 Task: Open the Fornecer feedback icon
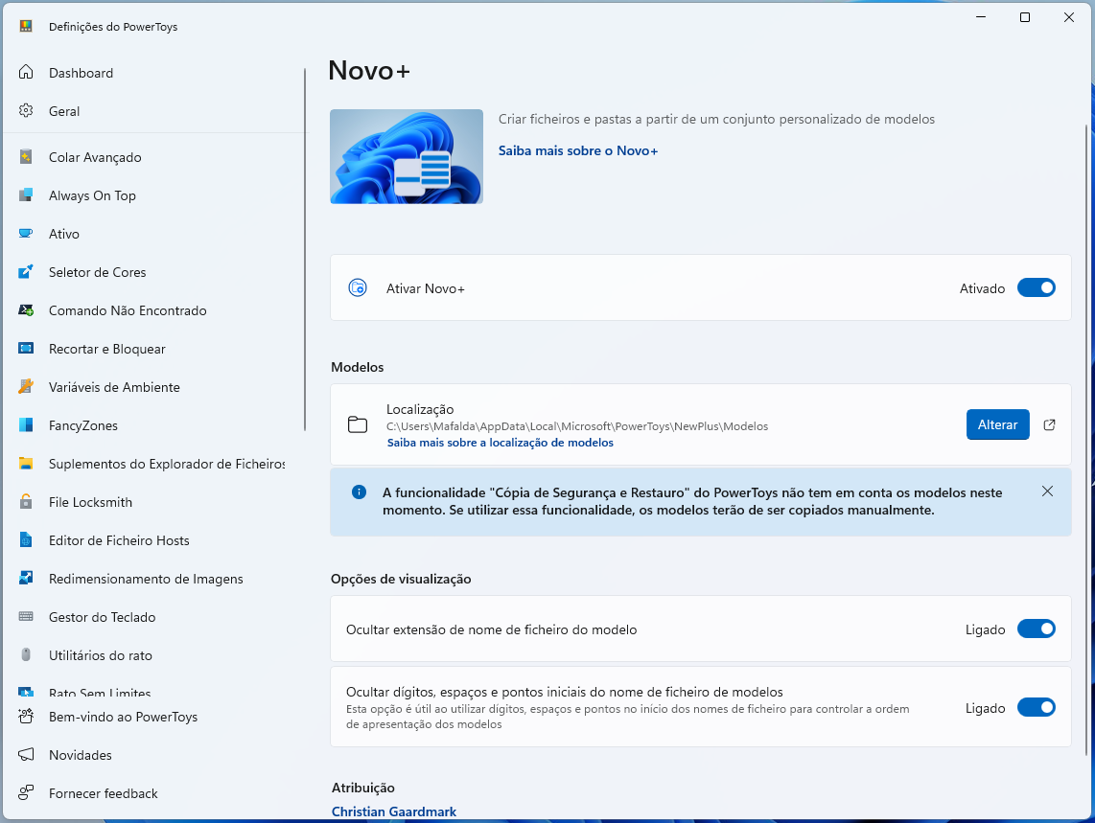click(26, 793)
